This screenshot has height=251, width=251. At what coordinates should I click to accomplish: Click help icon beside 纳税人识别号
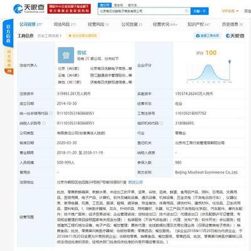[x=44, y=123]
